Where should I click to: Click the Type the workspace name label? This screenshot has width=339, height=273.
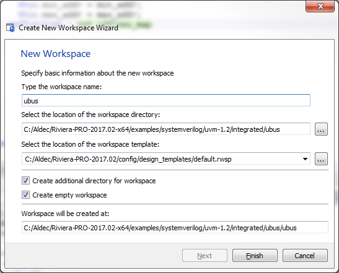61,87
